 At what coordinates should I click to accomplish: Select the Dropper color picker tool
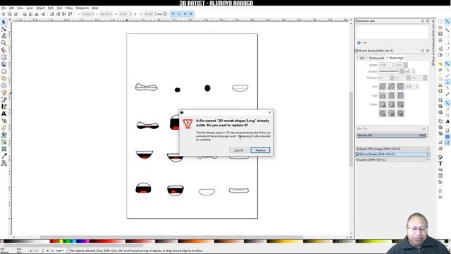coord(4,156)
